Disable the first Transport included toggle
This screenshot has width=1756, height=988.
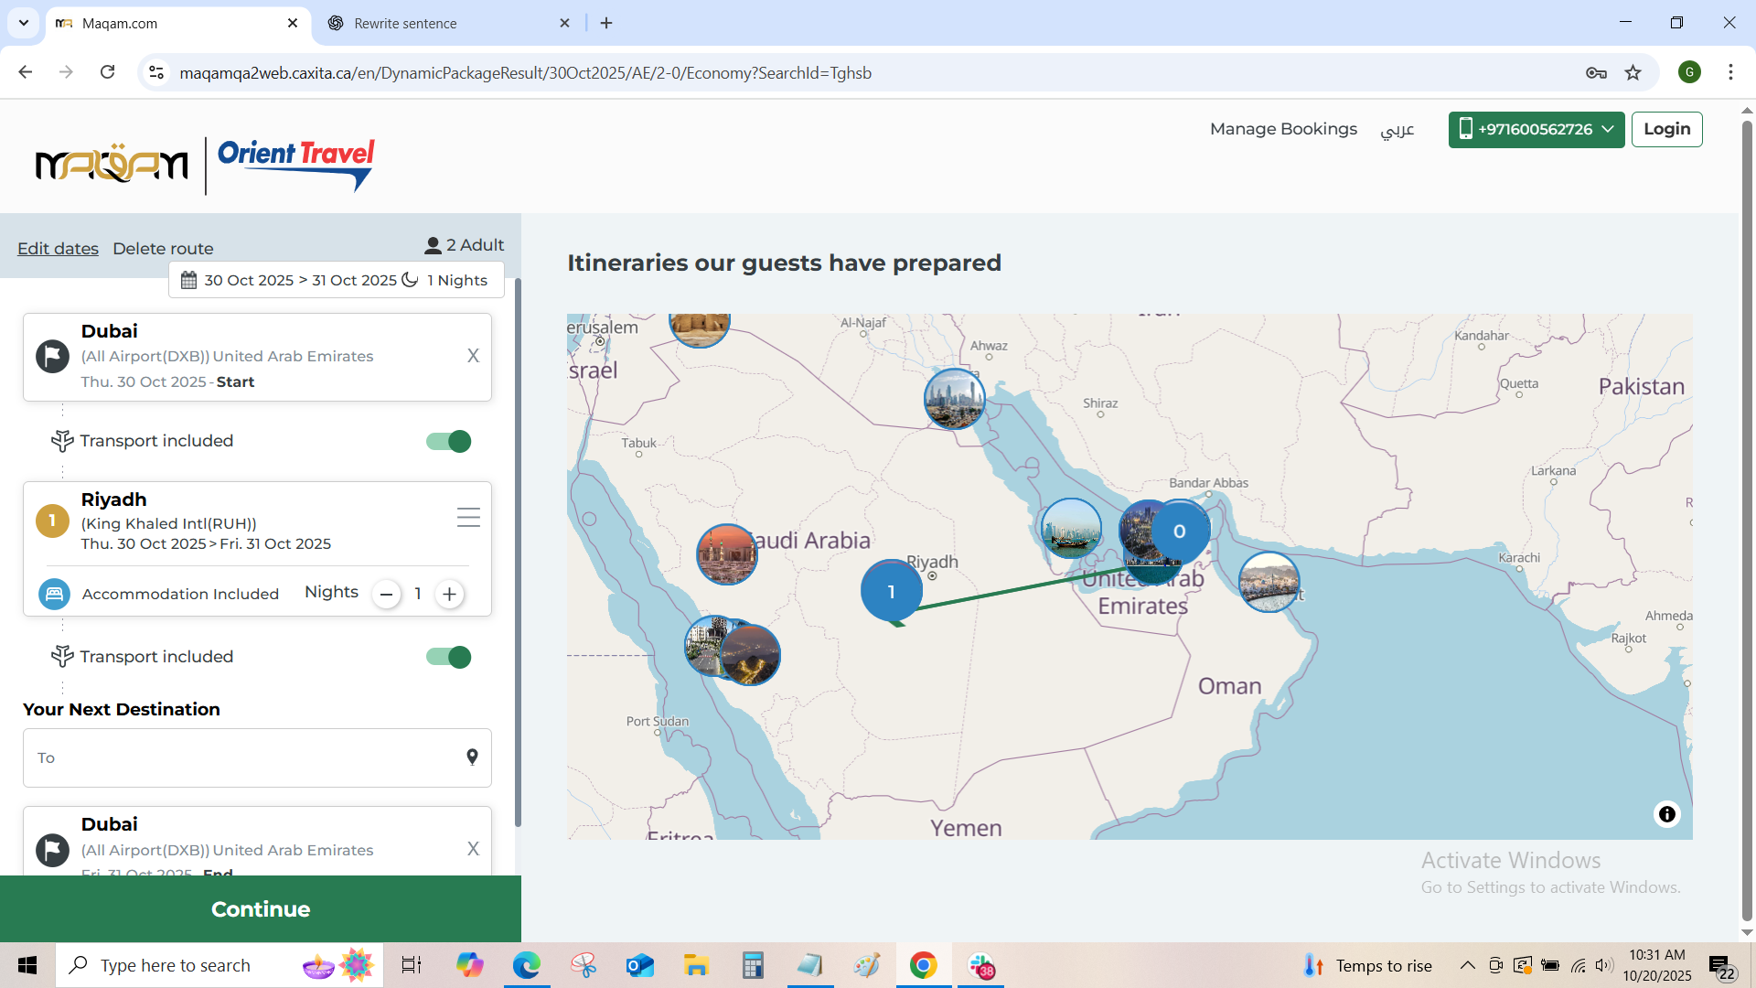[x=448, y=441]
